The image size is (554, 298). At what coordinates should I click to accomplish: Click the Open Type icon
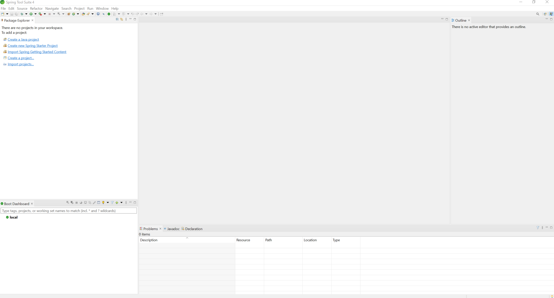[x=83, y=14]
